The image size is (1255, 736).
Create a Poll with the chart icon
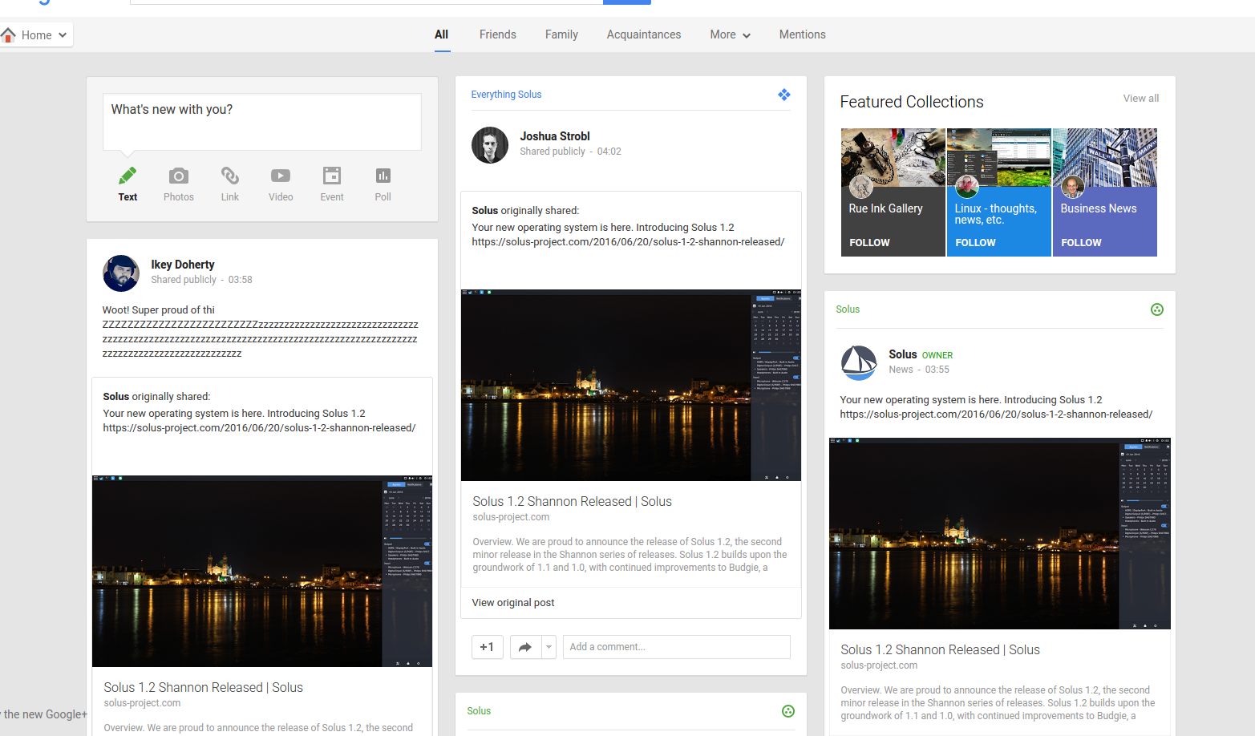click(x=383, y=176)
